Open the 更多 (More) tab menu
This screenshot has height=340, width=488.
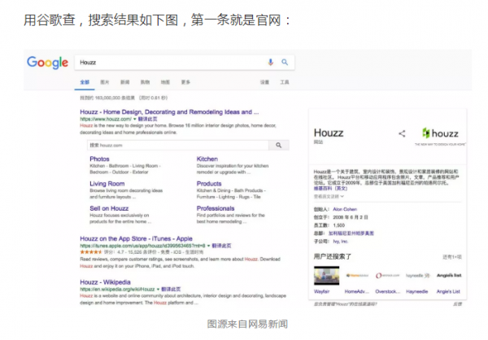[x=185, y=82]
